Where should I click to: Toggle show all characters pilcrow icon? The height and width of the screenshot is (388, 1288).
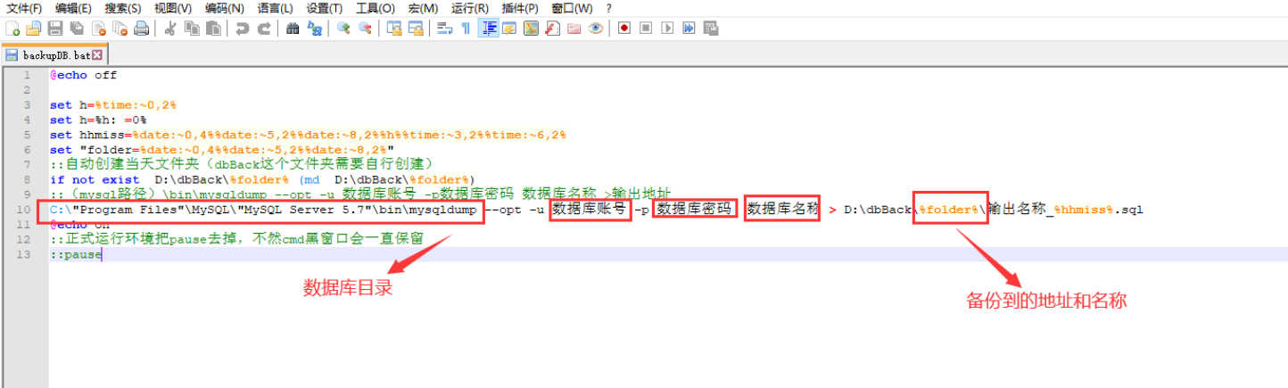(466, 29)
